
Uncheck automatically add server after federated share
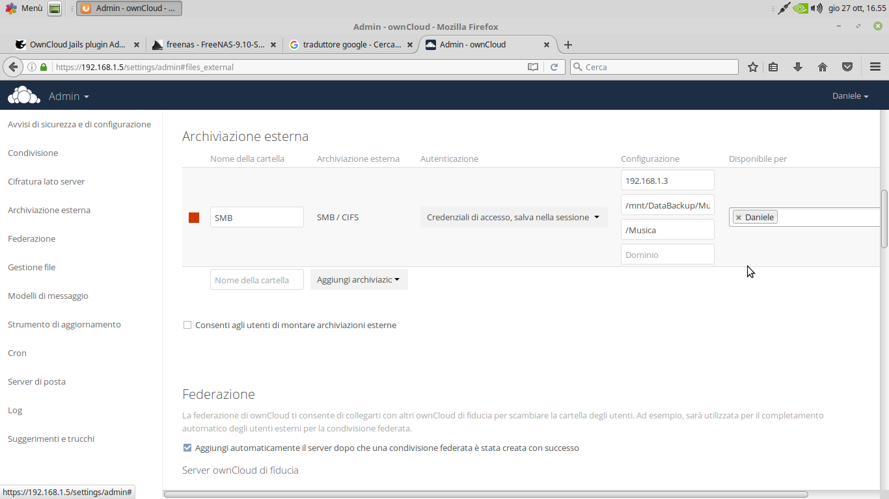[187, 448]
